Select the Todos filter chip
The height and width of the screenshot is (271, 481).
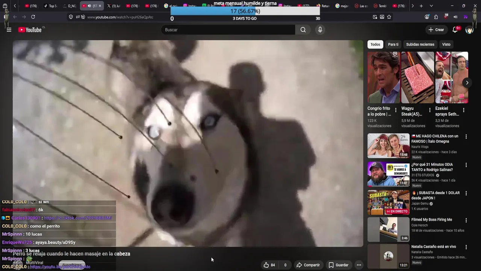(375, 44)
